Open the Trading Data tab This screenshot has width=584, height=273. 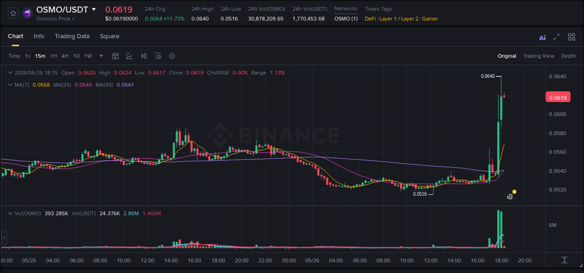72,36
